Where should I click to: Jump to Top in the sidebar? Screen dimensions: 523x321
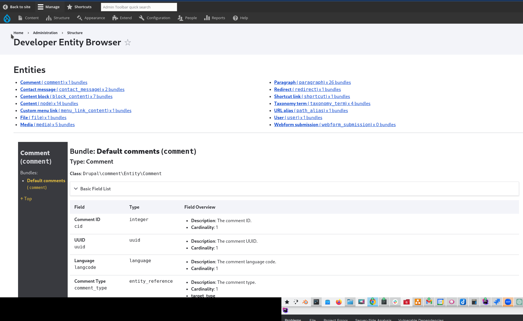26,199
